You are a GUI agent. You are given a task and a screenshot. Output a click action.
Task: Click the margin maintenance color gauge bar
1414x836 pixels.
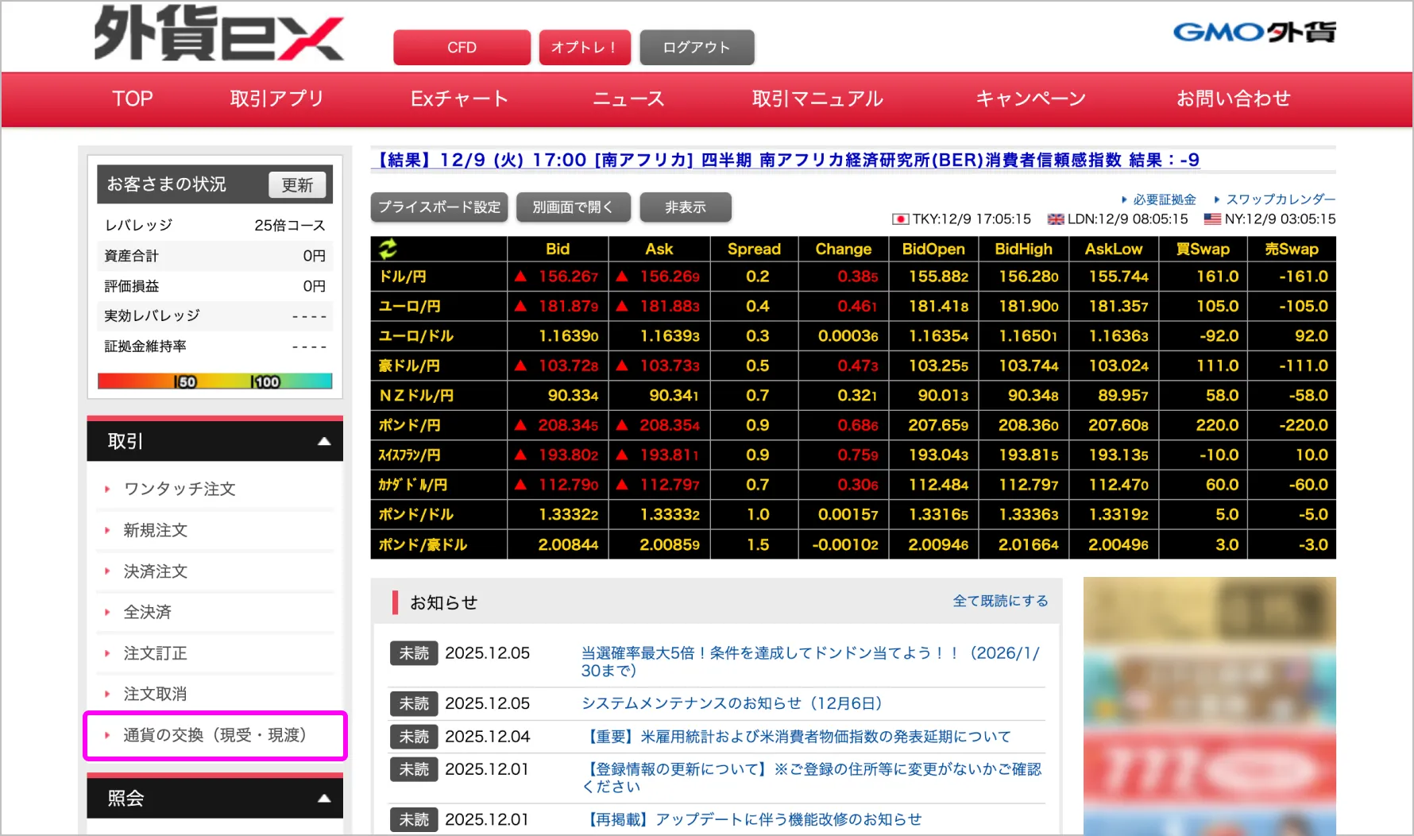(214, 381)
